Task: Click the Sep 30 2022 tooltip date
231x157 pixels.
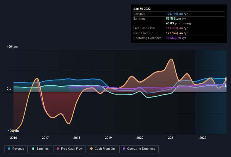Action: [x=142, y=9]
